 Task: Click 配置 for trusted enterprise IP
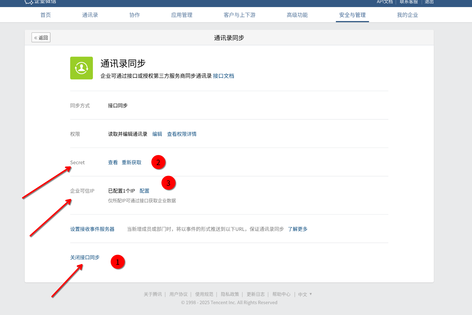click(x=144, y=191)
